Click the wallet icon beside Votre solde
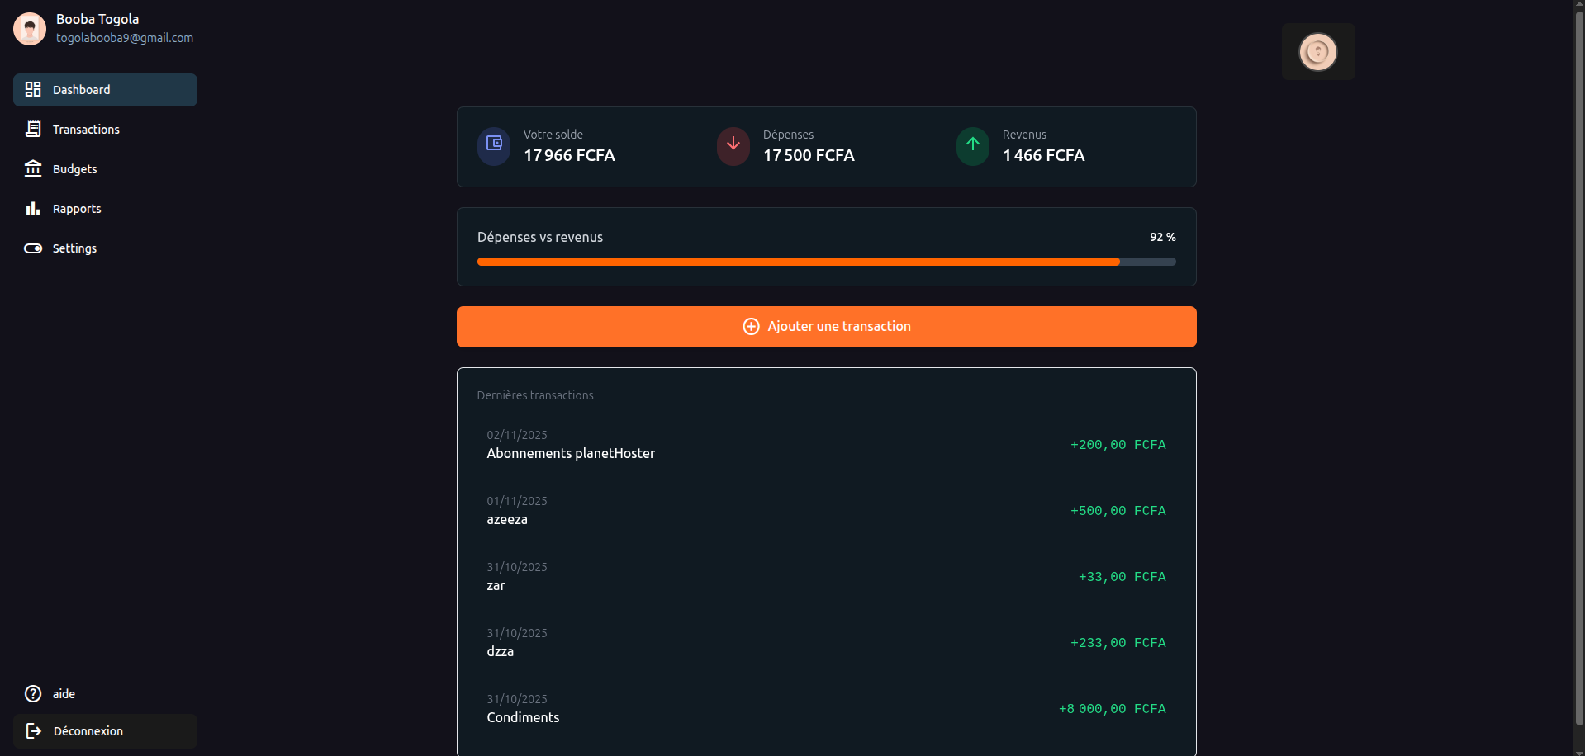The width and height of the screenshot is (1585, 756). tap(493, 146)
